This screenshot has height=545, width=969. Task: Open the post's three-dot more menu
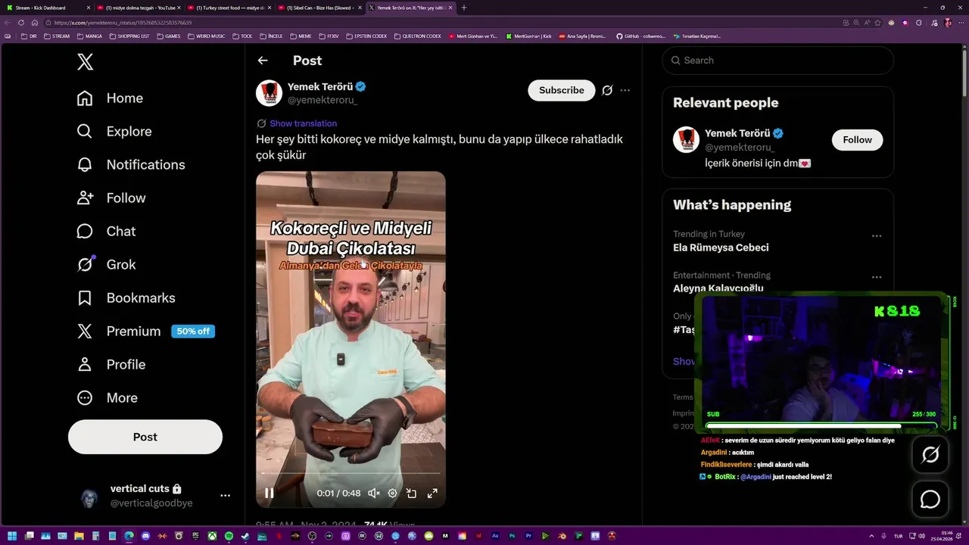625,90
